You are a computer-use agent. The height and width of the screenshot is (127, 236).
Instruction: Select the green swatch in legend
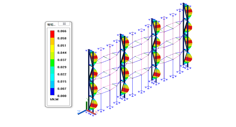coord(52,63)
